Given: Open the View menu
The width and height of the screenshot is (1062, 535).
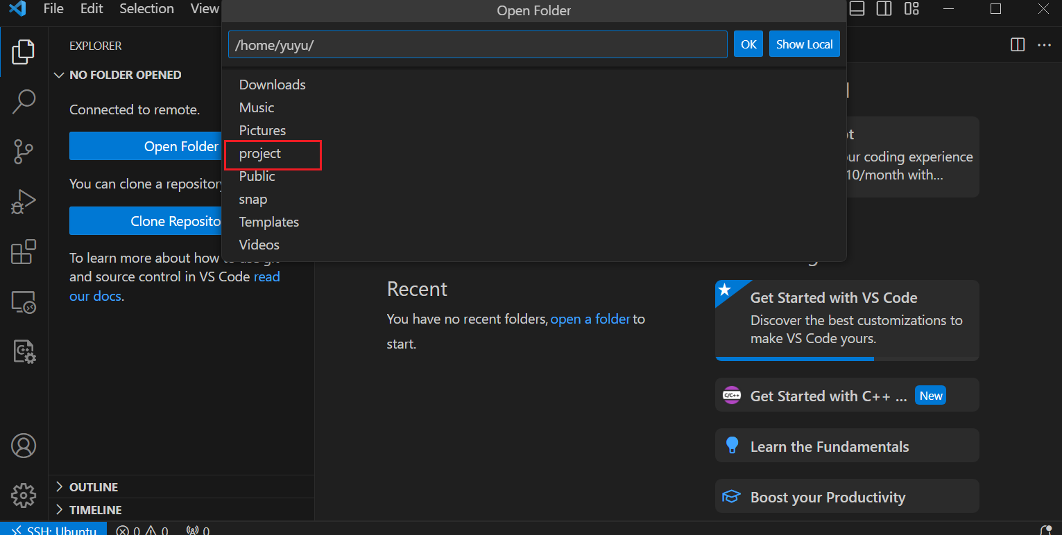Looking at the screenshot, I should (x=205, y=9).
